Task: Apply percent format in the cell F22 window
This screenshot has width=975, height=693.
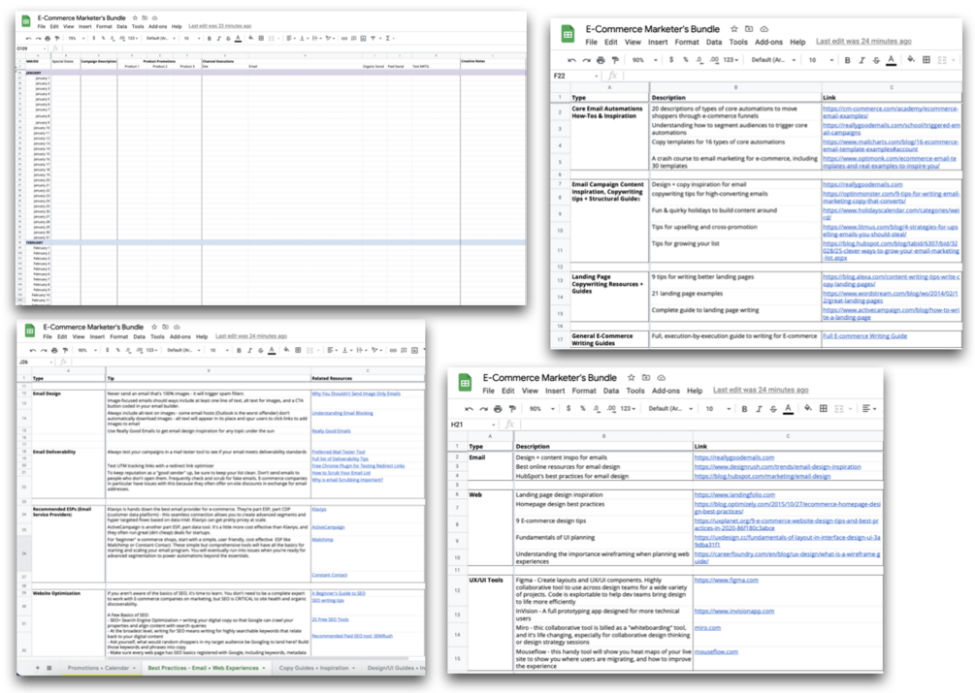Action: click(685, 60)
